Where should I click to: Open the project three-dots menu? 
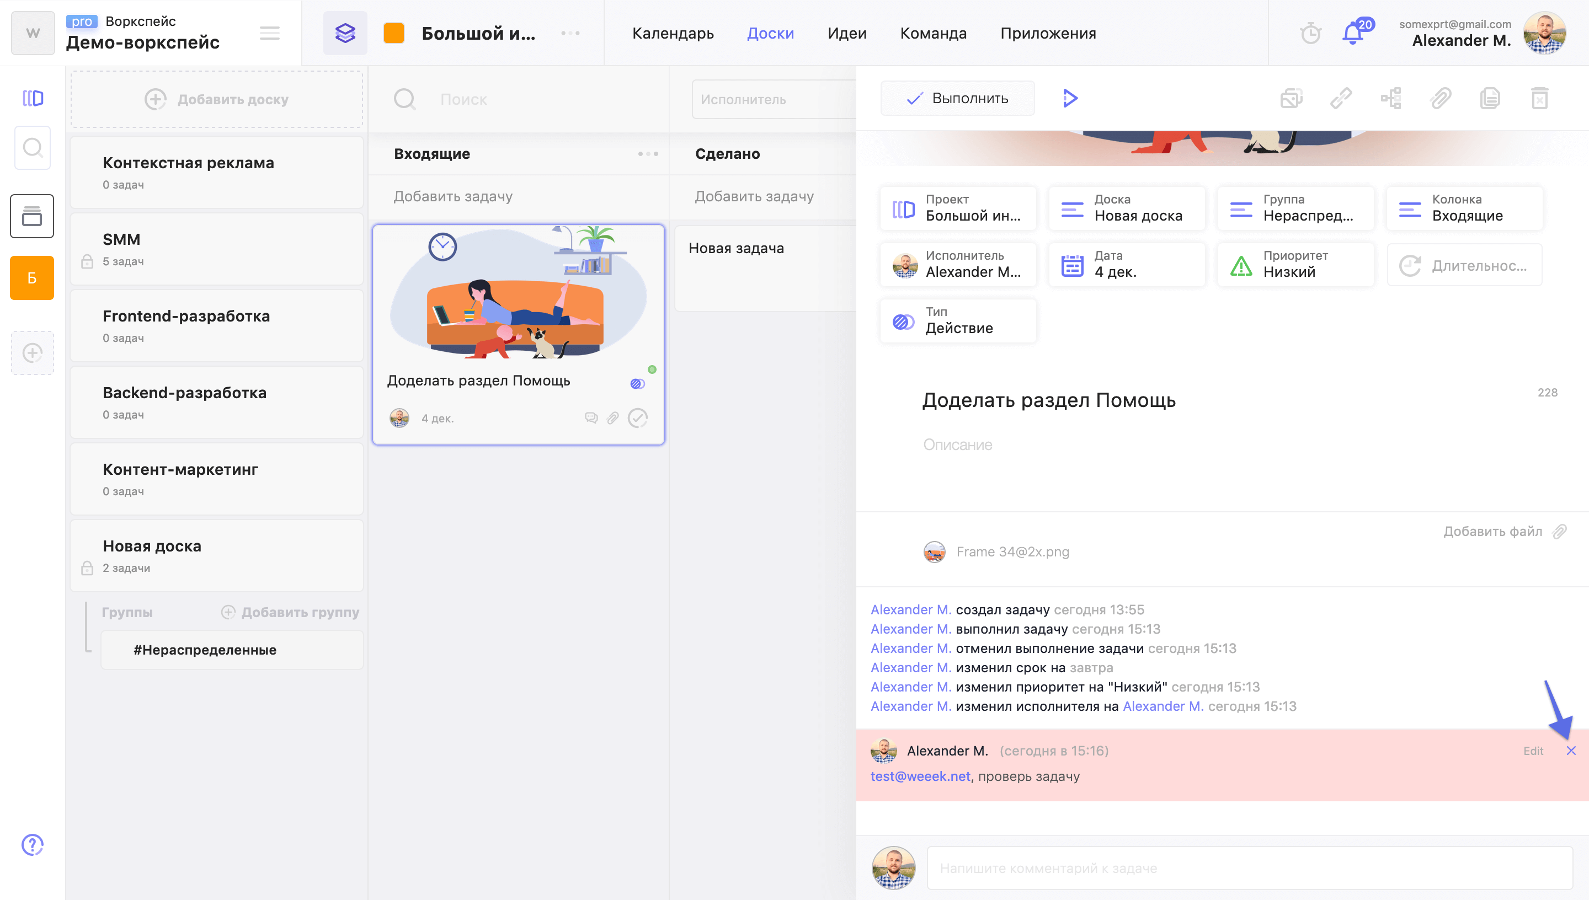(570, 33)
